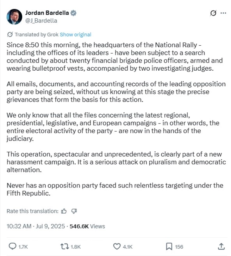The height and width of the screenshot is (256, 231).
Task: Open the three-dot more options menu
Action: click(223, 13)
